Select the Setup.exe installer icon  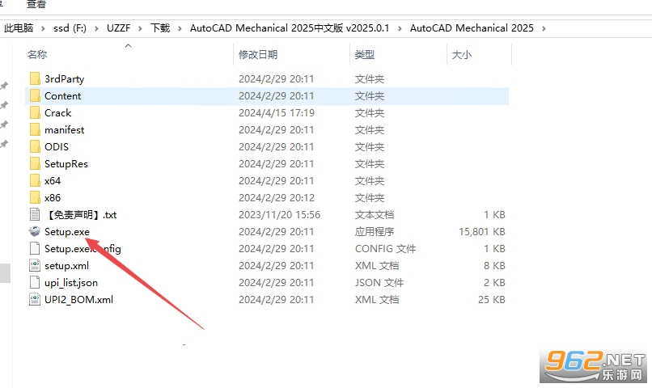click(35, 231)
